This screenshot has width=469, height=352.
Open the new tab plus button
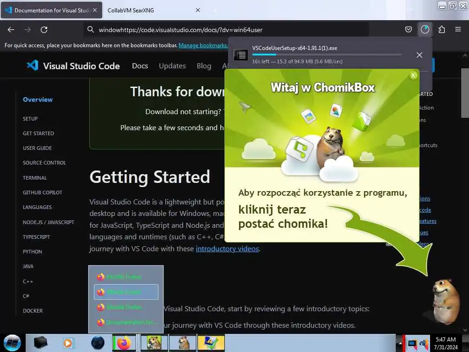(214, 10)
